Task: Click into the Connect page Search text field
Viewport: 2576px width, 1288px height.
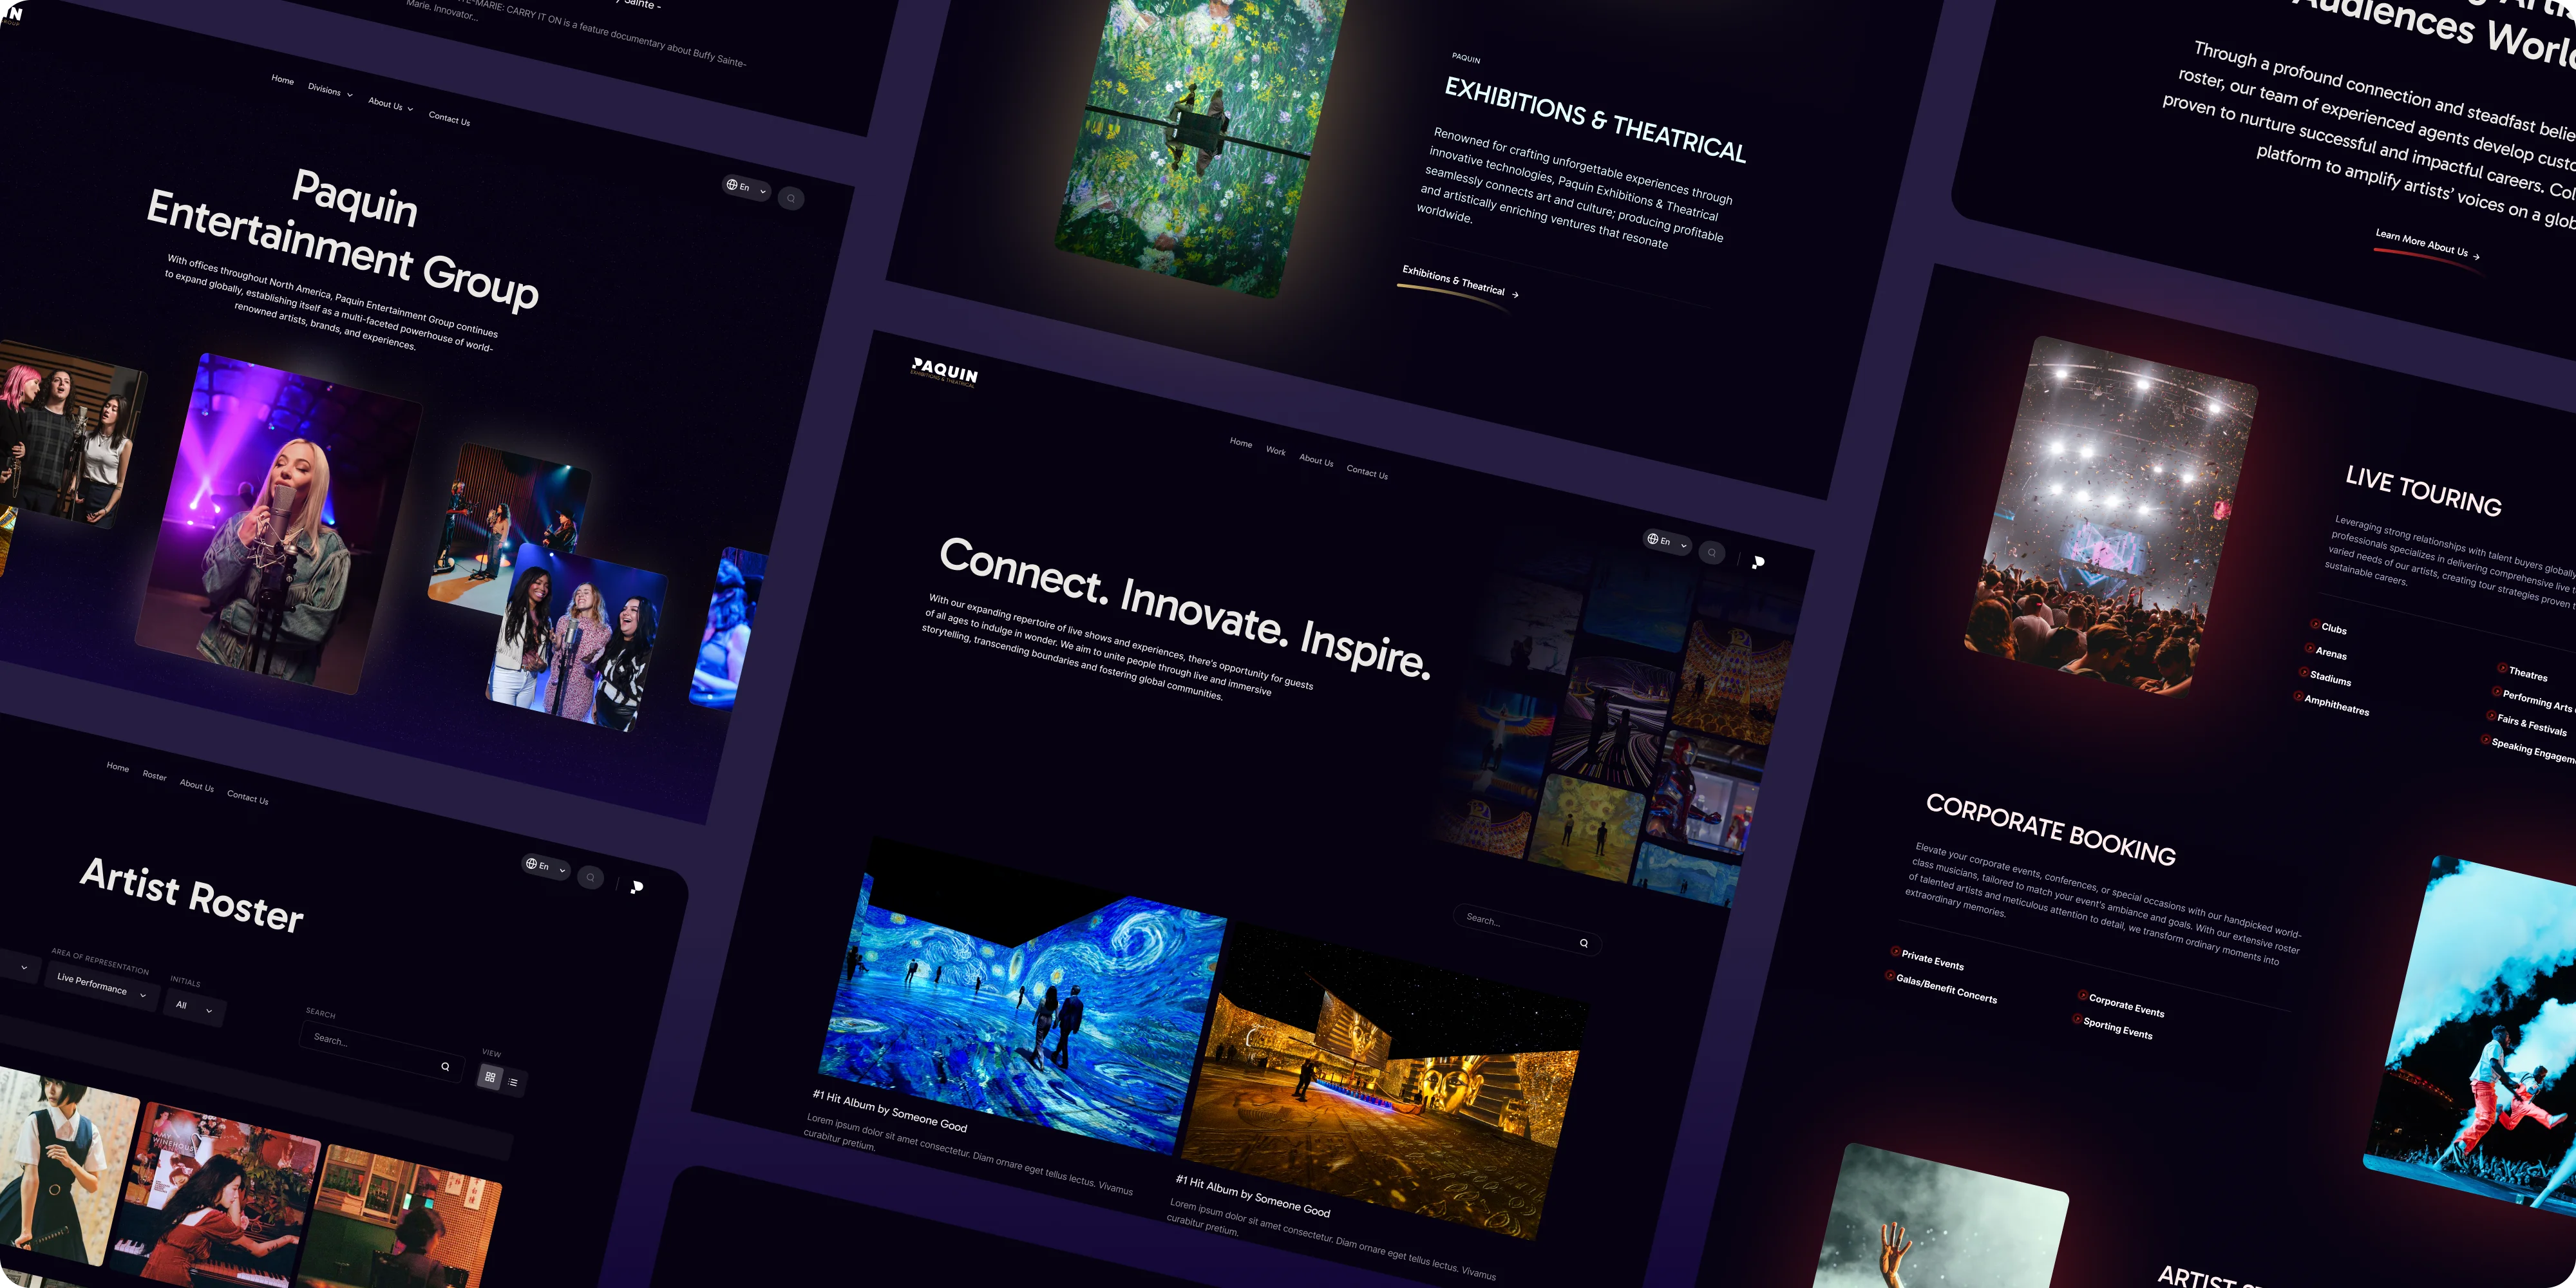Action: pos(1527,930)
